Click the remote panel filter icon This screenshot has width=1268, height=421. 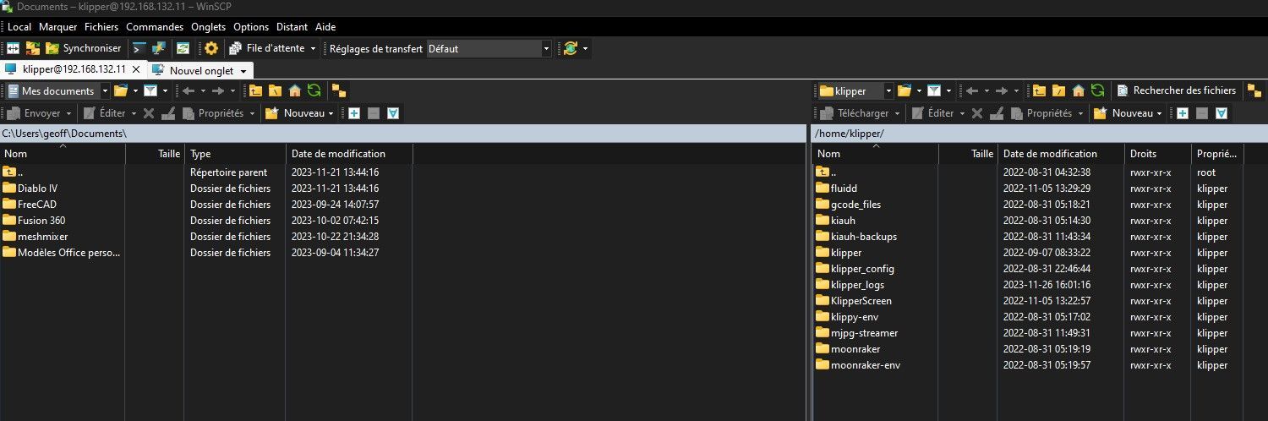(x=933, y=90)
